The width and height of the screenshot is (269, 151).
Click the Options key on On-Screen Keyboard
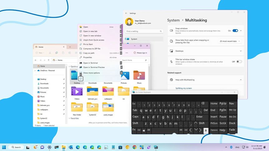click(214, 130)
